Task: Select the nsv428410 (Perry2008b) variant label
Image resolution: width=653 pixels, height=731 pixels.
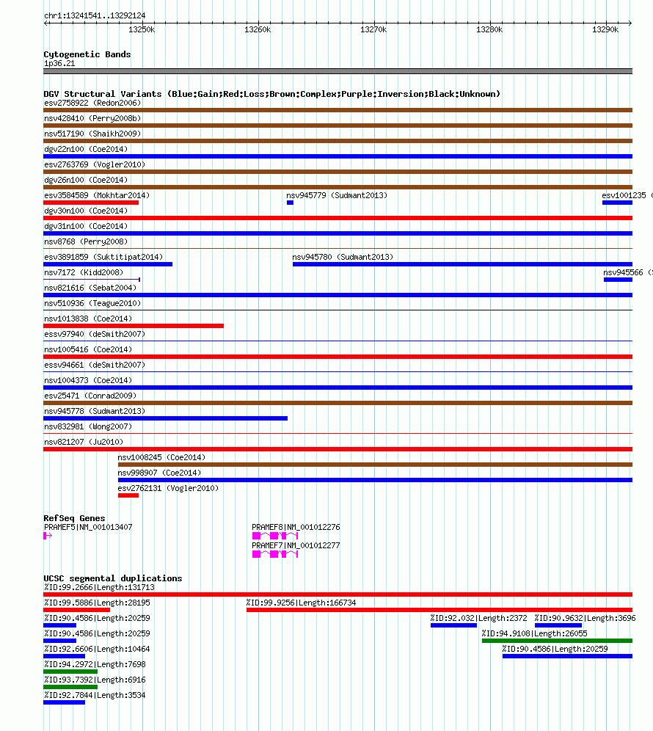Action: point(92,118)
